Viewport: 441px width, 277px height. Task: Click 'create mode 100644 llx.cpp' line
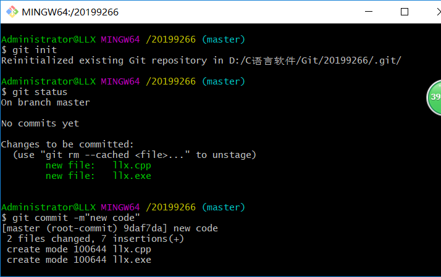click(x=79, y=249)
